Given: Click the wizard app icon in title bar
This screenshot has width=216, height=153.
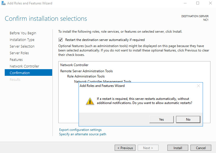Looking at the screenshot, I should [x=3, y=3].
